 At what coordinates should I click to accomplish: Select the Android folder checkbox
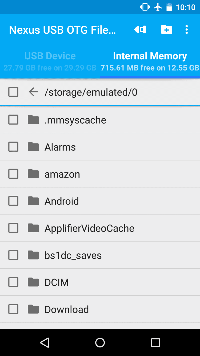coord(13,201)
